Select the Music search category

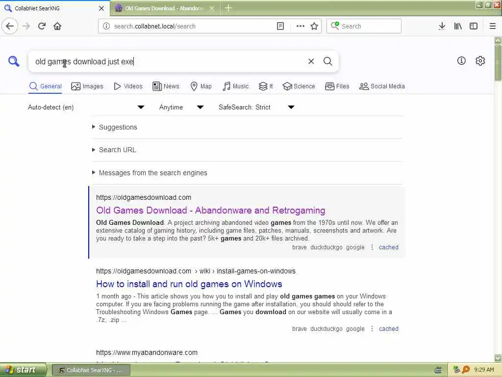(x=236, y=86)
